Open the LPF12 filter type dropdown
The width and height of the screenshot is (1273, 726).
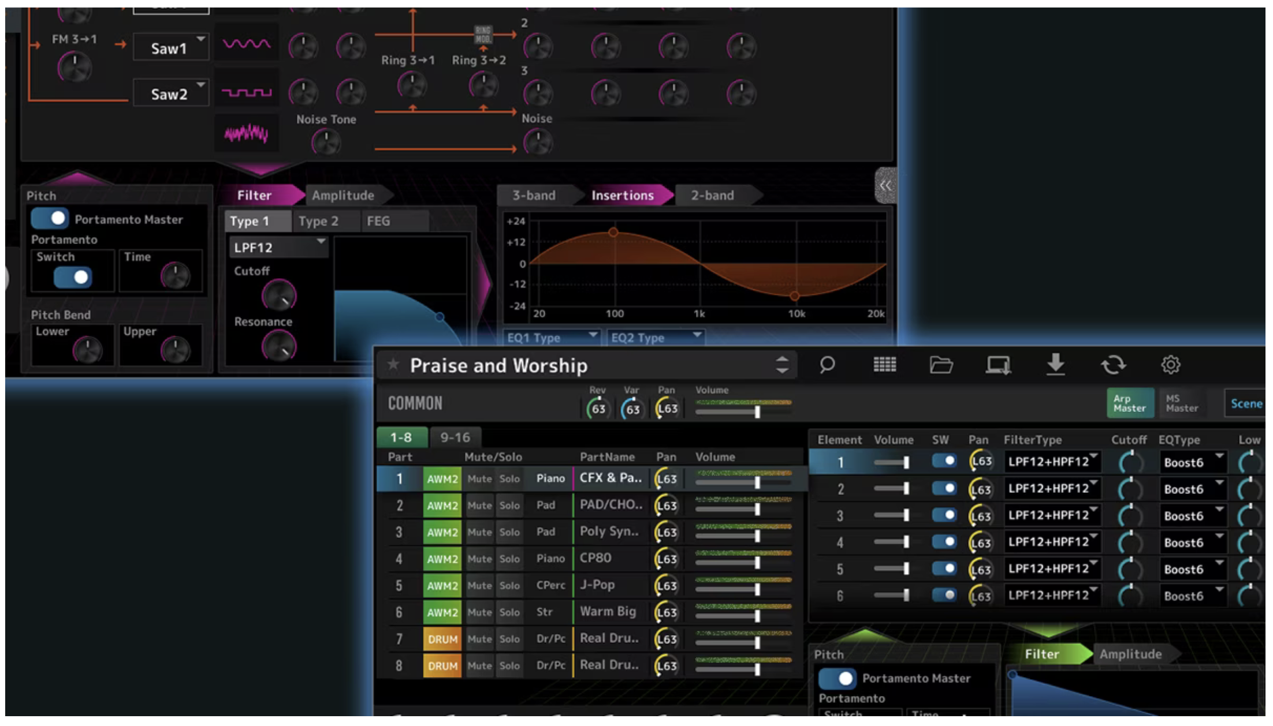(278, 248)
